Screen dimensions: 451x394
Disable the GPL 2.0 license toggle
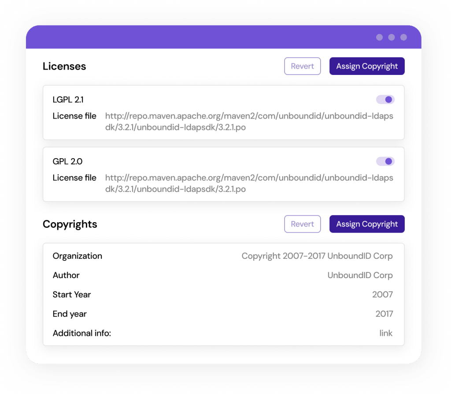(385, 161)
